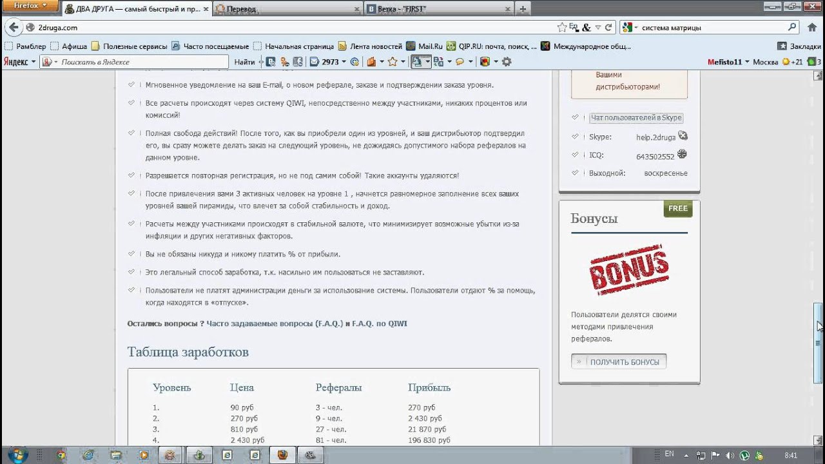825x464 pixels.
Task: Click the ICQ flower icon beside 643502552
Action: click(681, 155)
